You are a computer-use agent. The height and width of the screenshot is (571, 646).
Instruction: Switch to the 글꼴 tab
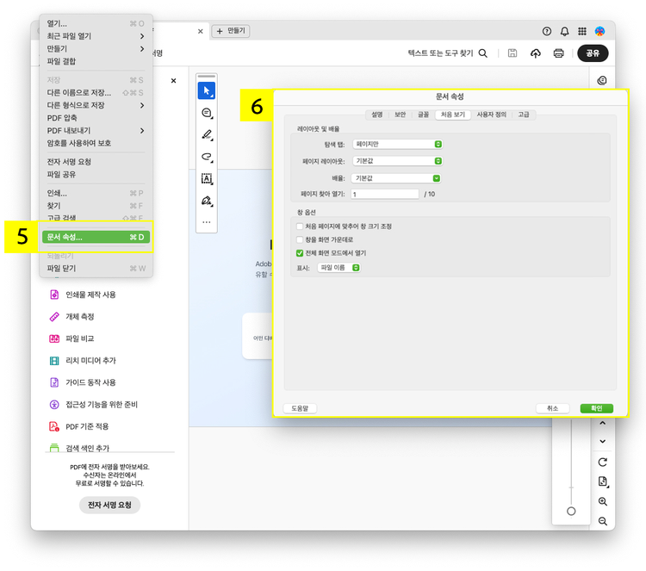[x=423, y=115]
